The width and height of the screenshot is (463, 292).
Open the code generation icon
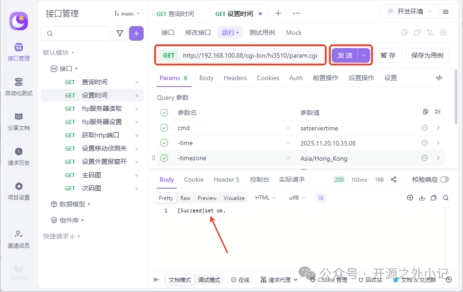pyautogui.click(x=439, y=78)
